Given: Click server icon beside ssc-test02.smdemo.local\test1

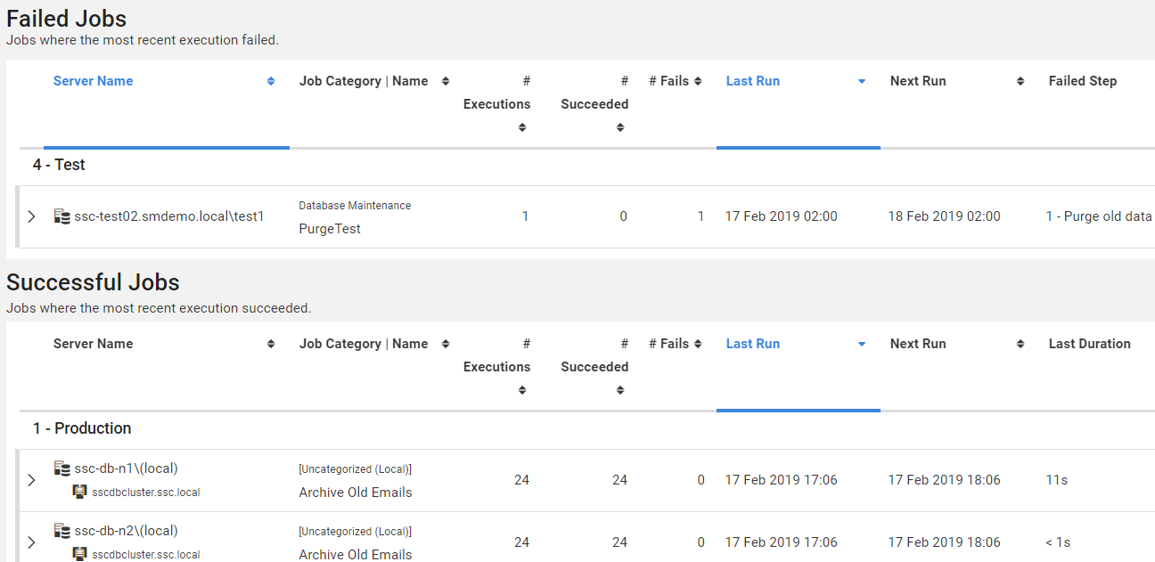Looking at the screenshot, I should click(61, 216).
